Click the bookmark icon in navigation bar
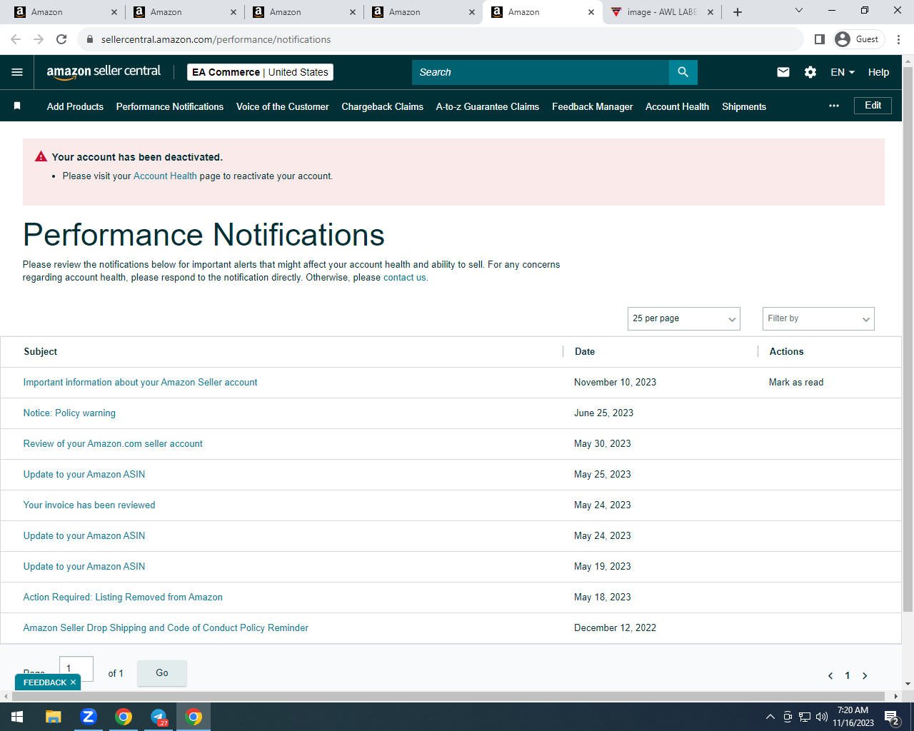This screenshot has height=731, width=914. tap(17, 106)
